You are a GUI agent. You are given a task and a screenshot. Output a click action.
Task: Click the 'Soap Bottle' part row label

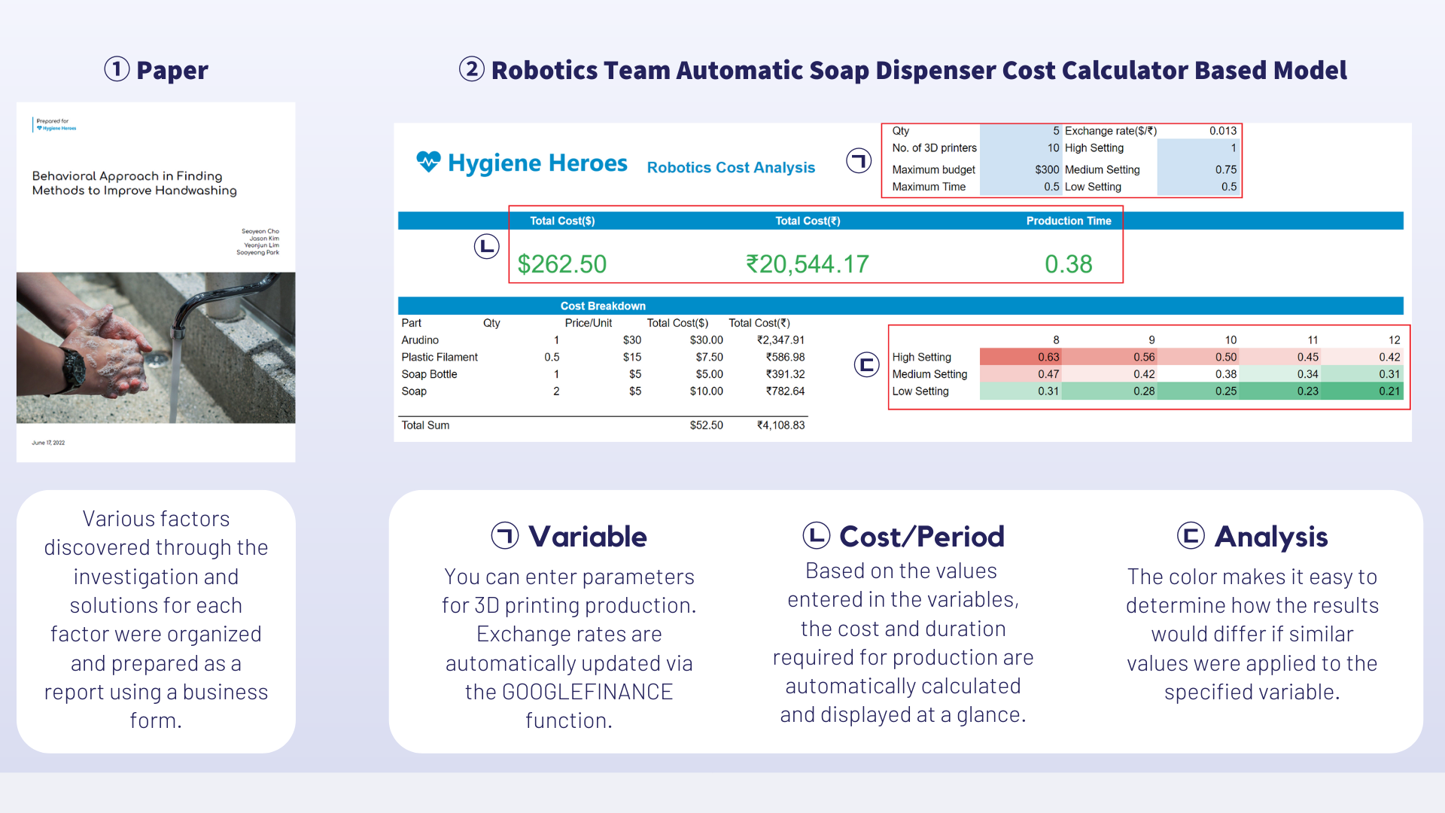tap(429, 374)
